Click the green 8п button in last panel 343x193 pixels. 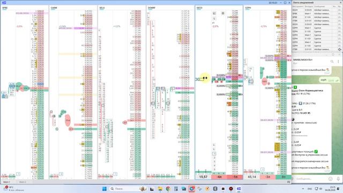(x=284, y=177)
